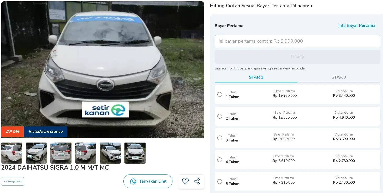Click the share icon
This screenshot has width=383, height=193.
[197, 181]
